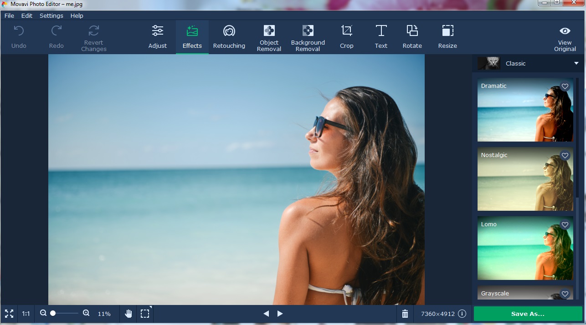Click the fit-to-screen expand icon

coord(9,314)
